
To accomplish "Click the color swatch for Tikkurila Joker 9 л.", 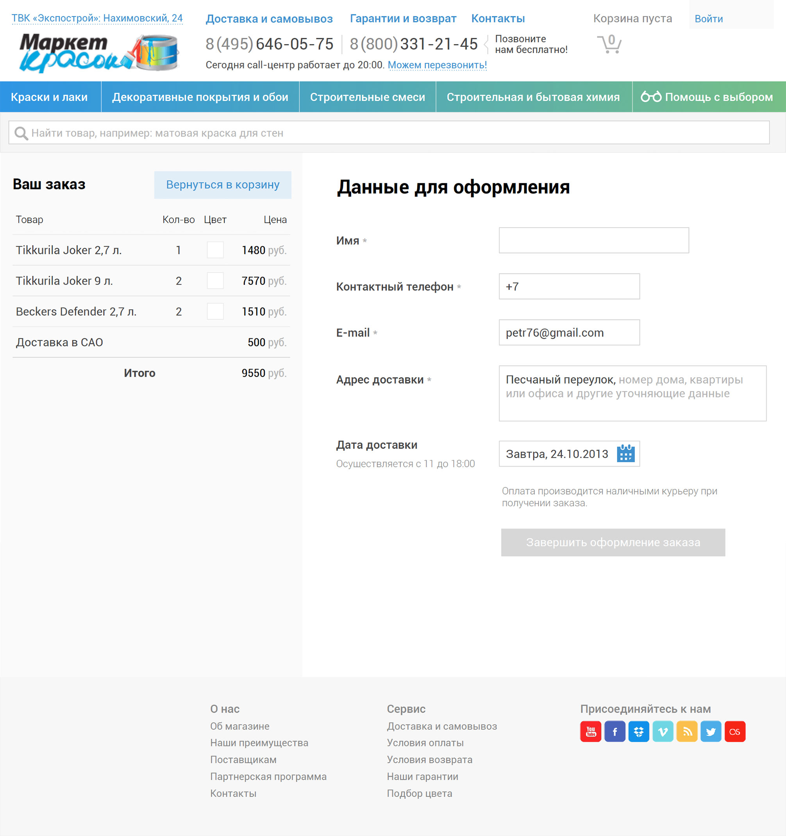I will pos(215,280).
